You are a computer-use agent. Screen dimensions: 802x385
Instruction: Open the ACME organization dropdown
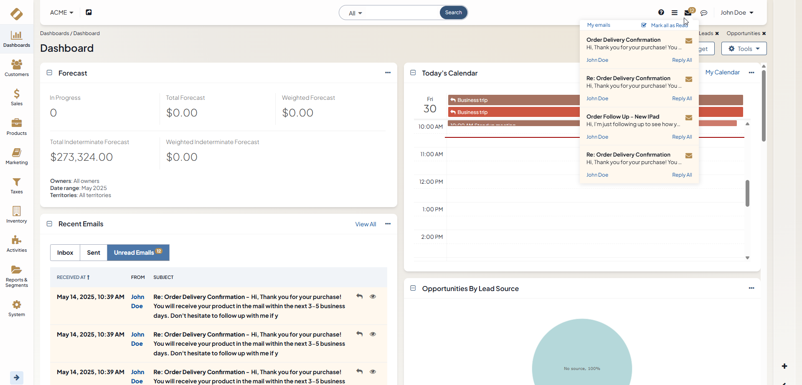pos(61,13)
